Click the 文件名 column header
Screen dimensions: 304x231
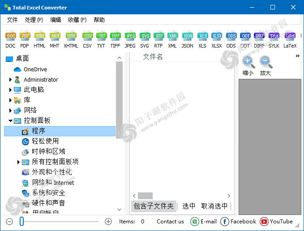pos(153,57)
